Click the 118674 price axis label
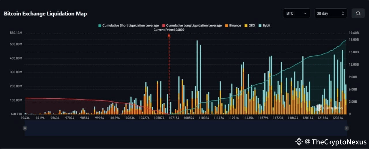Viewport: 369px width, 149px height. 293,118
